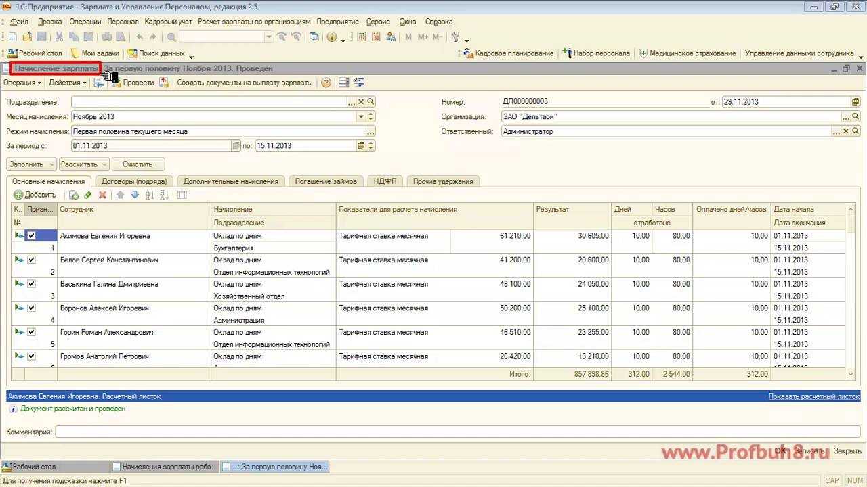Click the Добавить button
Screen dimensions: 867x487
(x=35, y=195)
